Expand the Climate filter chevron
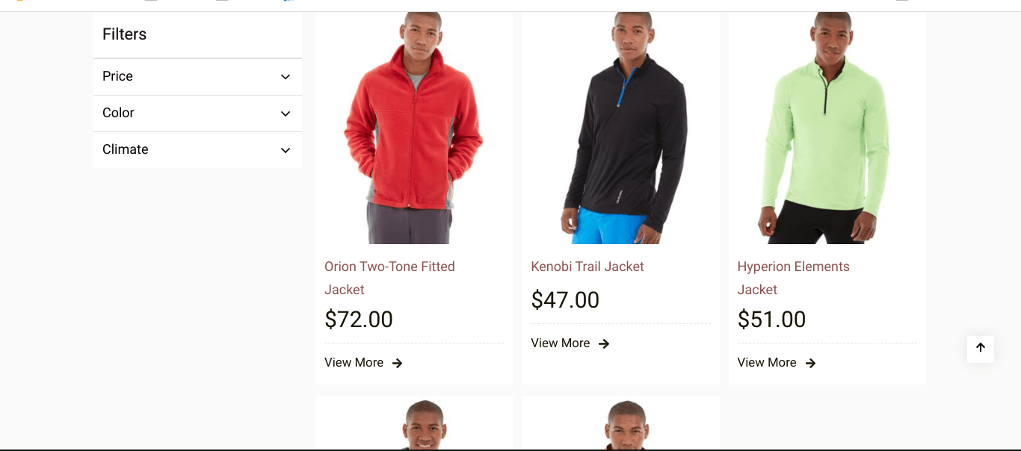 286,150
